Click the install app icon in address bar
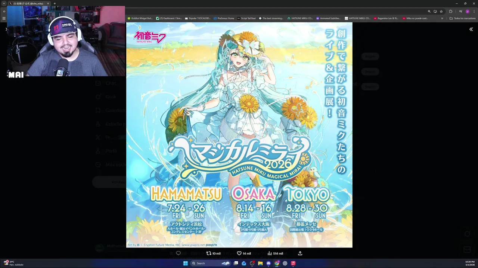 435,12
